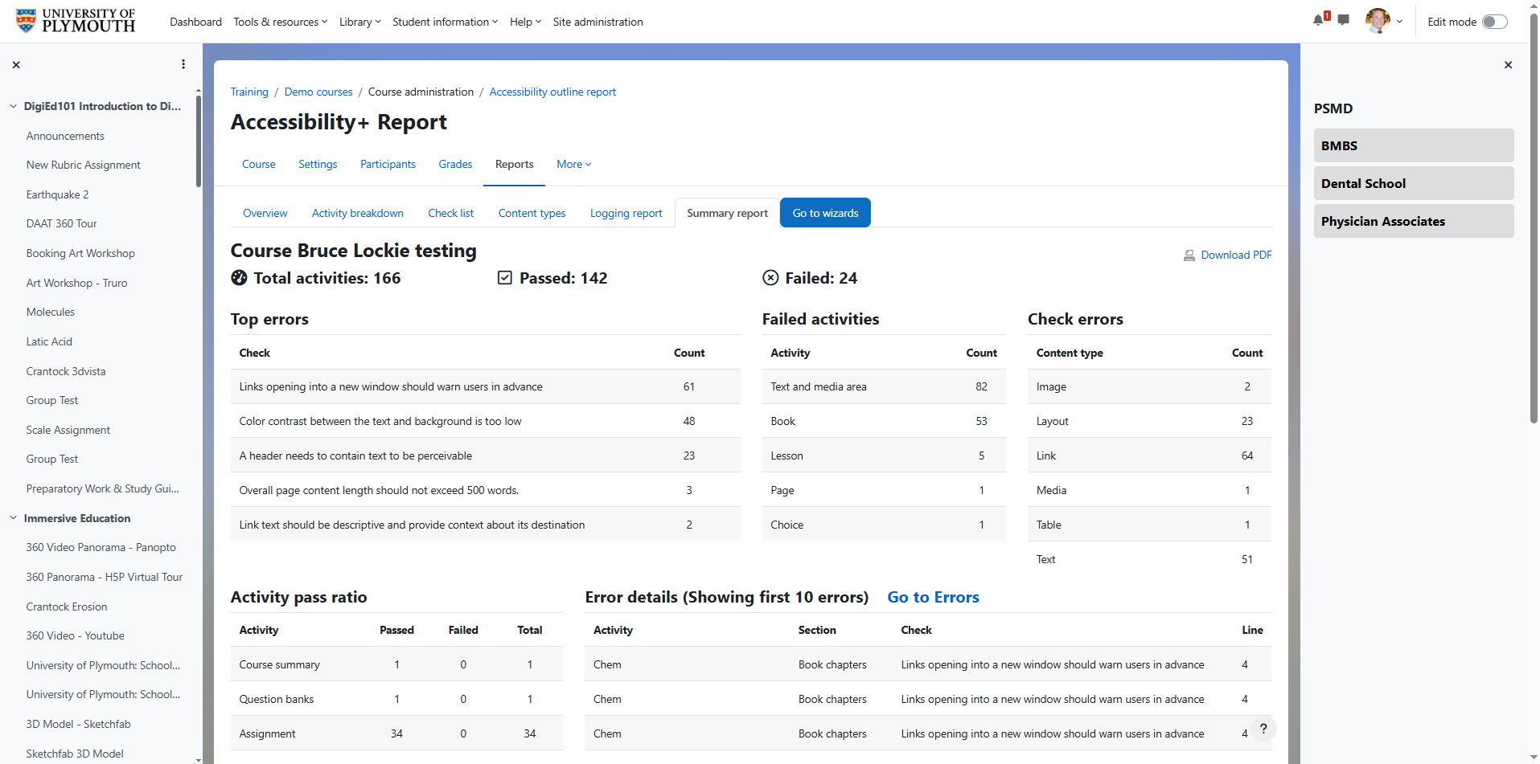Switch to the Overview report tab
This screenshot has width=1540, height=764.
click(x=265, y=213)
